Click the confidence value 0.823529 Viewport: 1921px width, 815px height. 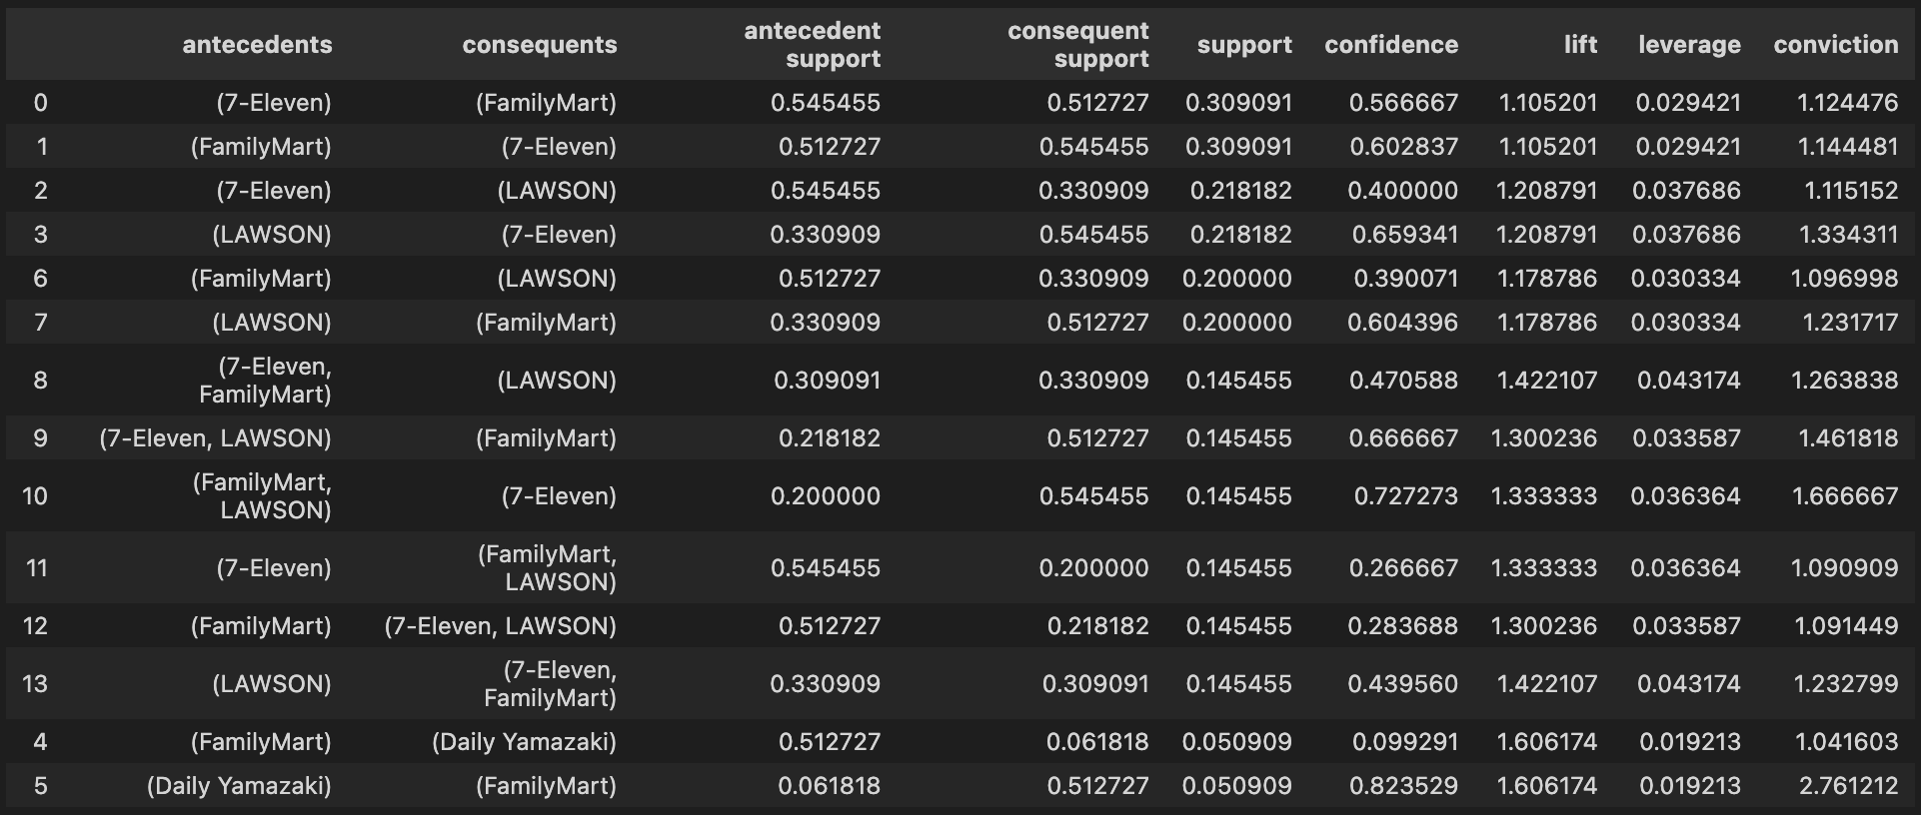(x=1403, y=786)
